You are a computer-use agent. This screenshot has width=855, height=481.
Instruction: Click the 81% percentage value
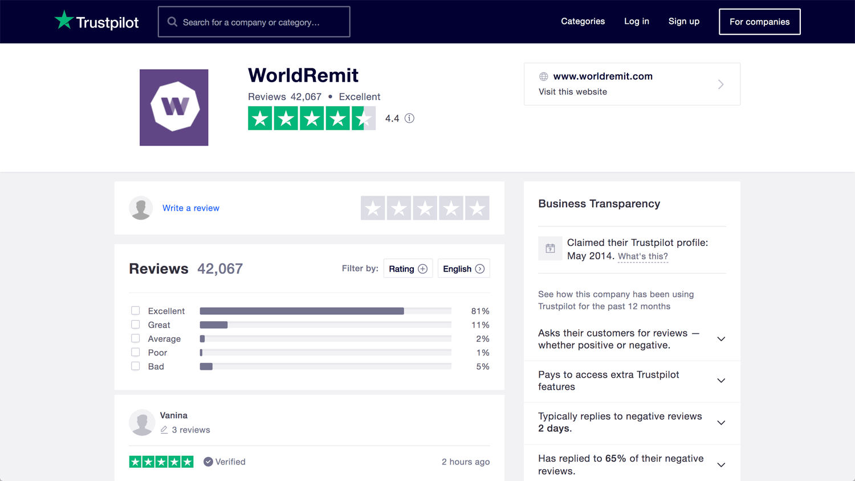click(480, 311)
